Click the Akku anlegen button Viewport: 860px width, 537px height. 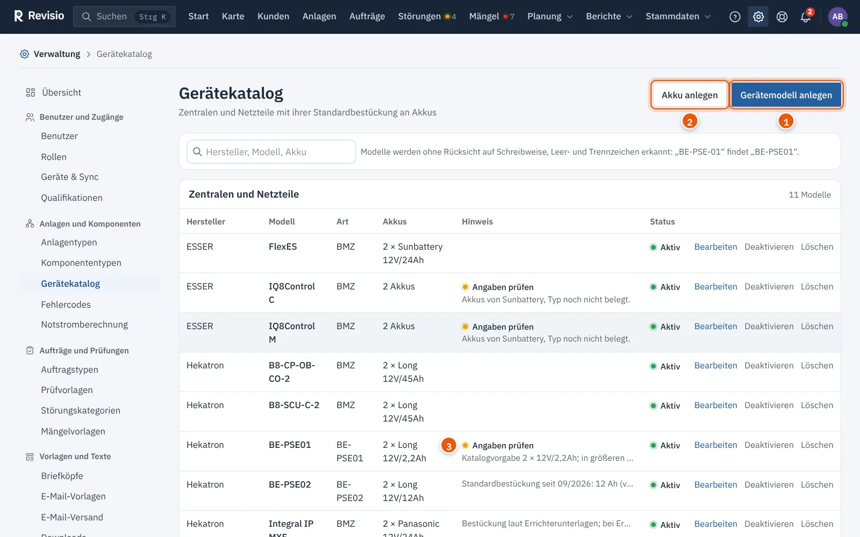(690, 95)
